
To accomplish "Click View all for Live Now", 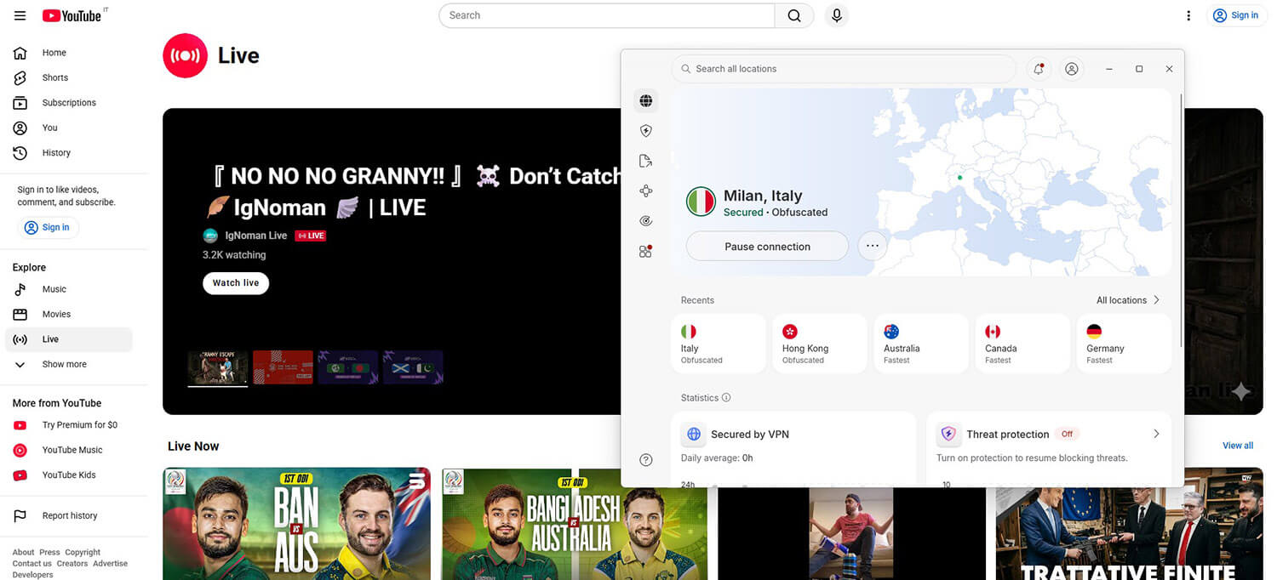I will (1238, 446).
